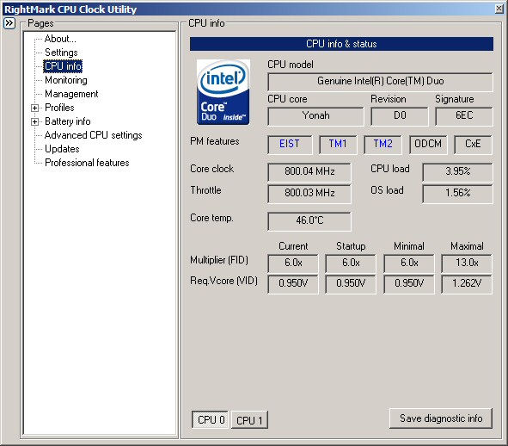Click the OS load value '1.56%'
Screen dimensions: 508x446
[x=457, y=194]
